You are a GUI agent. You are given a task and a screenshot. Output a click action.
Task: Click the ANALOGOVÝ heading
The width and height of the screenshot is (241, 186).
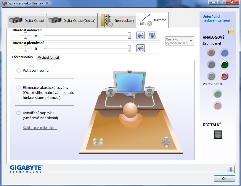(214, 37)
